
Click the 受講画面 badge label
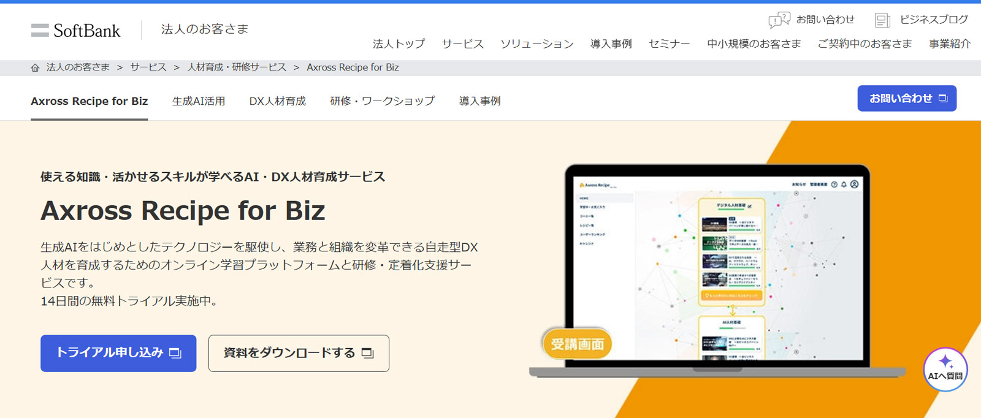tap(577, 344)
